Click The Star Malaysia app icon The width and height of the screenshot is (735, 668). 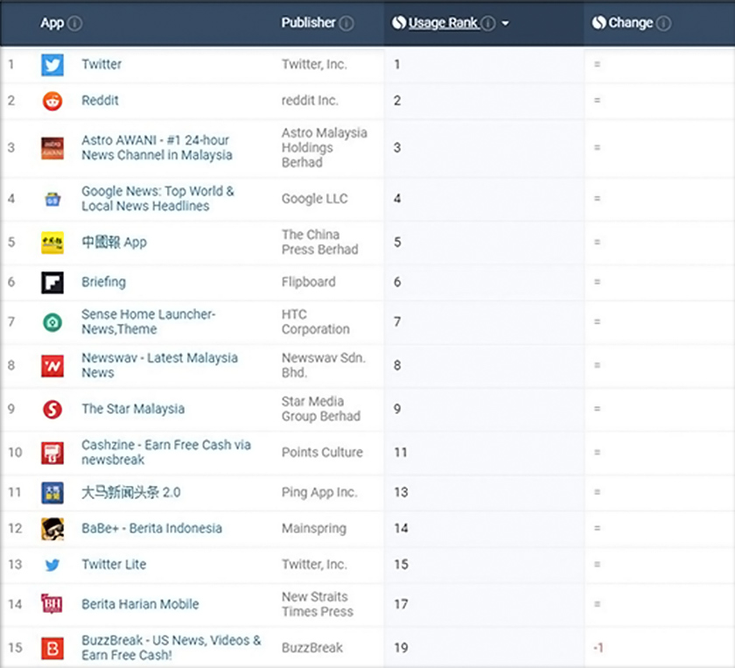point(52,409)
